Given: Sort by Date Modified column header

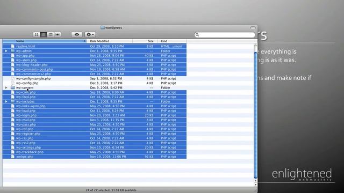Looking at the screenshot, I should 110,41.
